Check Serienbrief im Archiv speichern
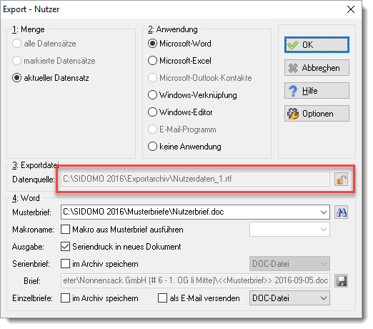 65,264
